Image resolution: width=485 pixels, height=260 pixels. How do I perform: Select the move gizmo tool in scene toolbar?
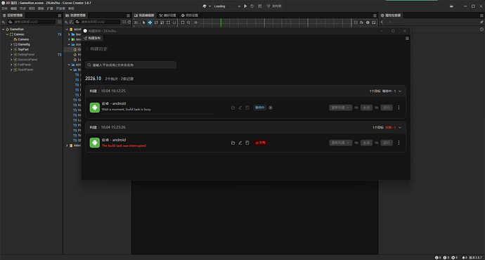click(150, 22)
